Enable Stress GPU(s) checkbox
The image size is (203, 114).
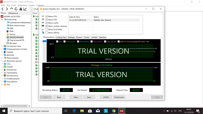[47, 32]
